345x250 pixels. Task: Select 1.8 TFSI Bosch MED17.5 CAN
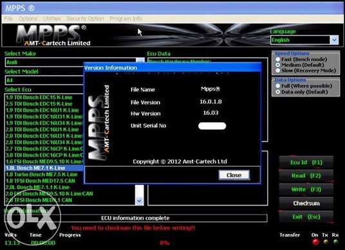coord(44,181)
